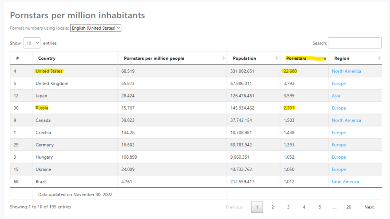This screenshot has height=219, width=390.
Task: Open the locale format dropdown
Action: [x=96, y=28]
